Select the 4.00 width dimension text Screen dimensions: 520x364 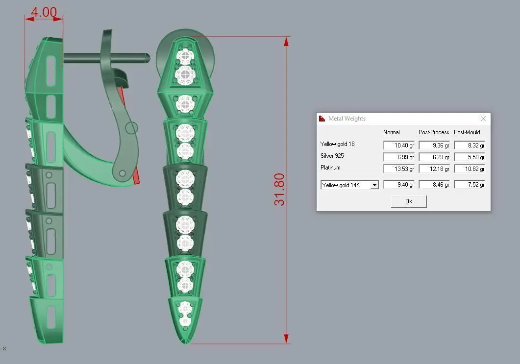44,12
